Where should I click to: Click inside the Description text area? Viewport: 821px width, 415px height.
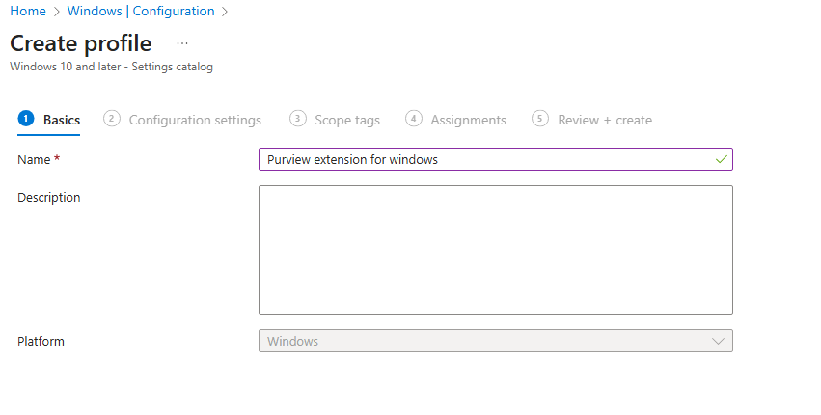click(495, 250)
